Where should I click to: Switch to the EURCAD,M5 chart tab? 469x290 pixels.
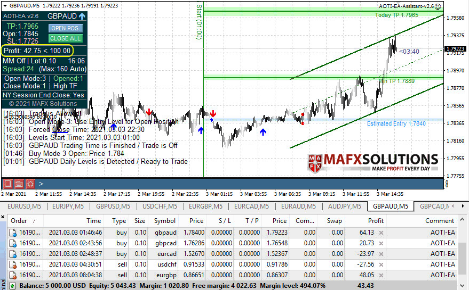(251, 206)
